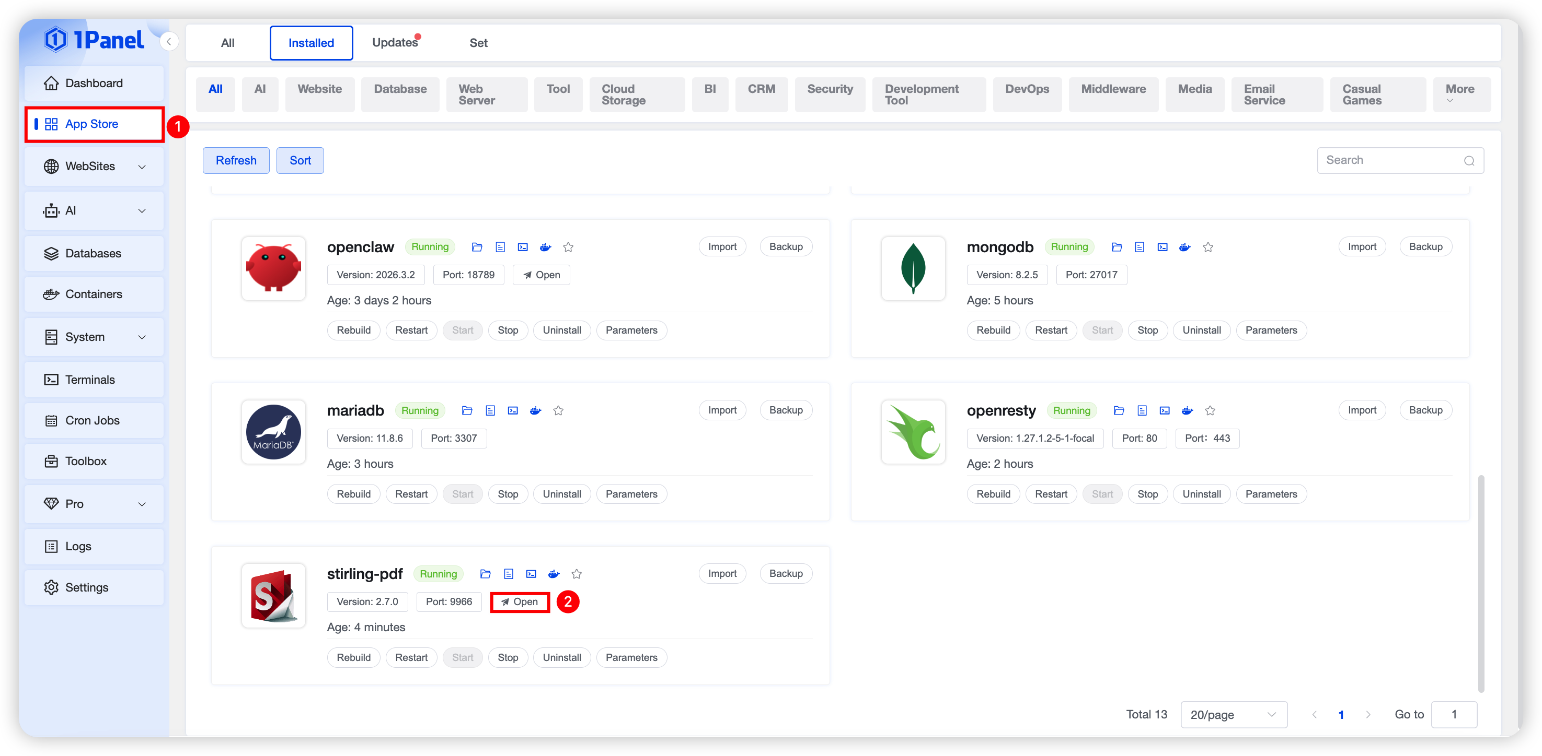Viewport: 1542px width, 756px height.
Task: View the mongodb log file icon
Action: [x=1139, y=247]
